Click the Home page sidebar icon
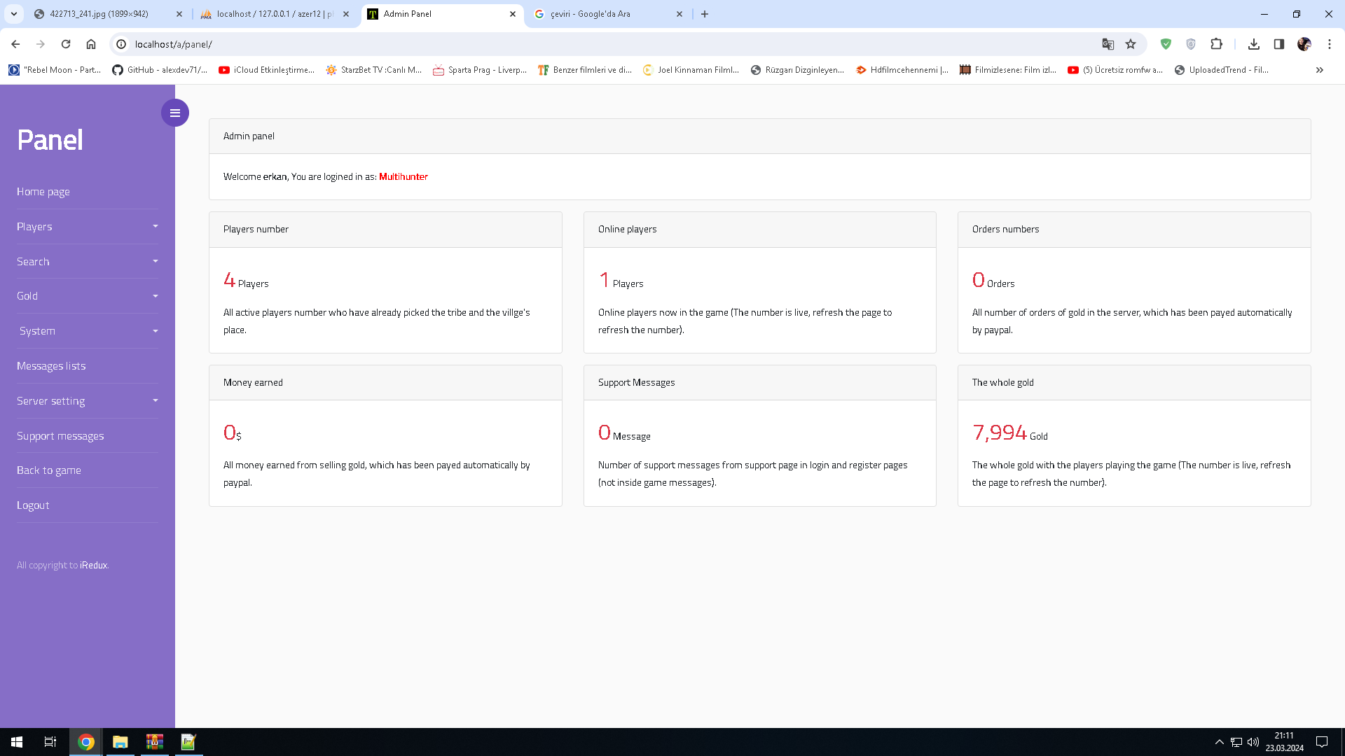This screenshot has height=756, width=1345. click(43, 191)
